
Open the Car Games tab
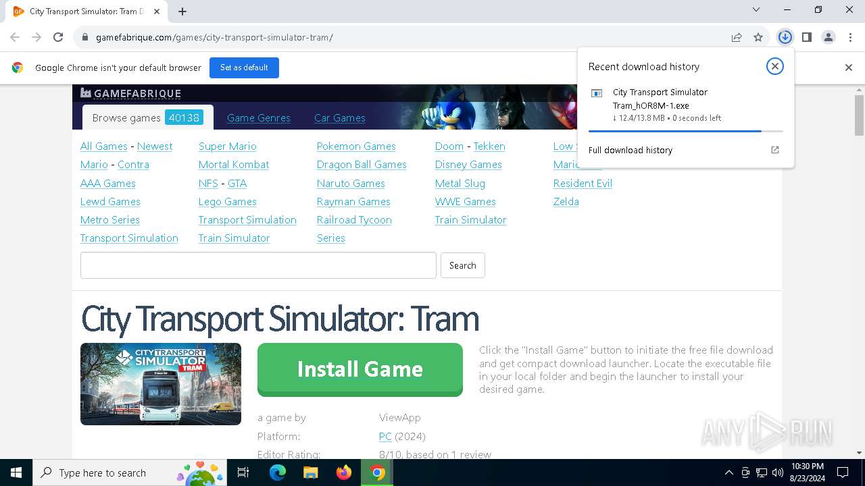pos(340,117)
